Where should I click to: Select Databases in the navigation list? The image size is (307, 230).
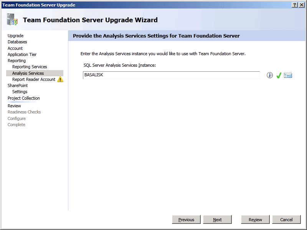pos(17,42)
